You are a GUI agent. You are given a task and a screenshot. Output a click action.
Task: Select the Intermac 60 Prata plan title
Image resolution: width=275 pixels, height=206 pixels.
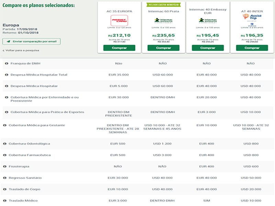click(164, 11)
